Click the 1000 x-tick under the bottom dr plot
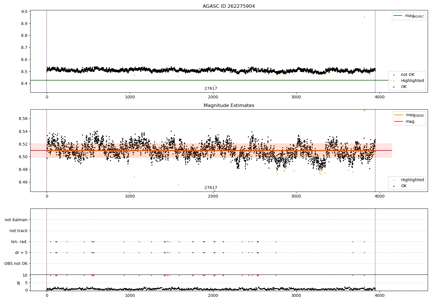Image resolution: width=432 pixels, height=302 pixels. pyautogui.click(x=130, y=295)
